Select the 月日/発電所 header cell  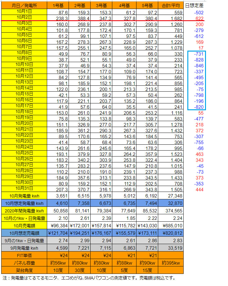[x=24, y=6]
